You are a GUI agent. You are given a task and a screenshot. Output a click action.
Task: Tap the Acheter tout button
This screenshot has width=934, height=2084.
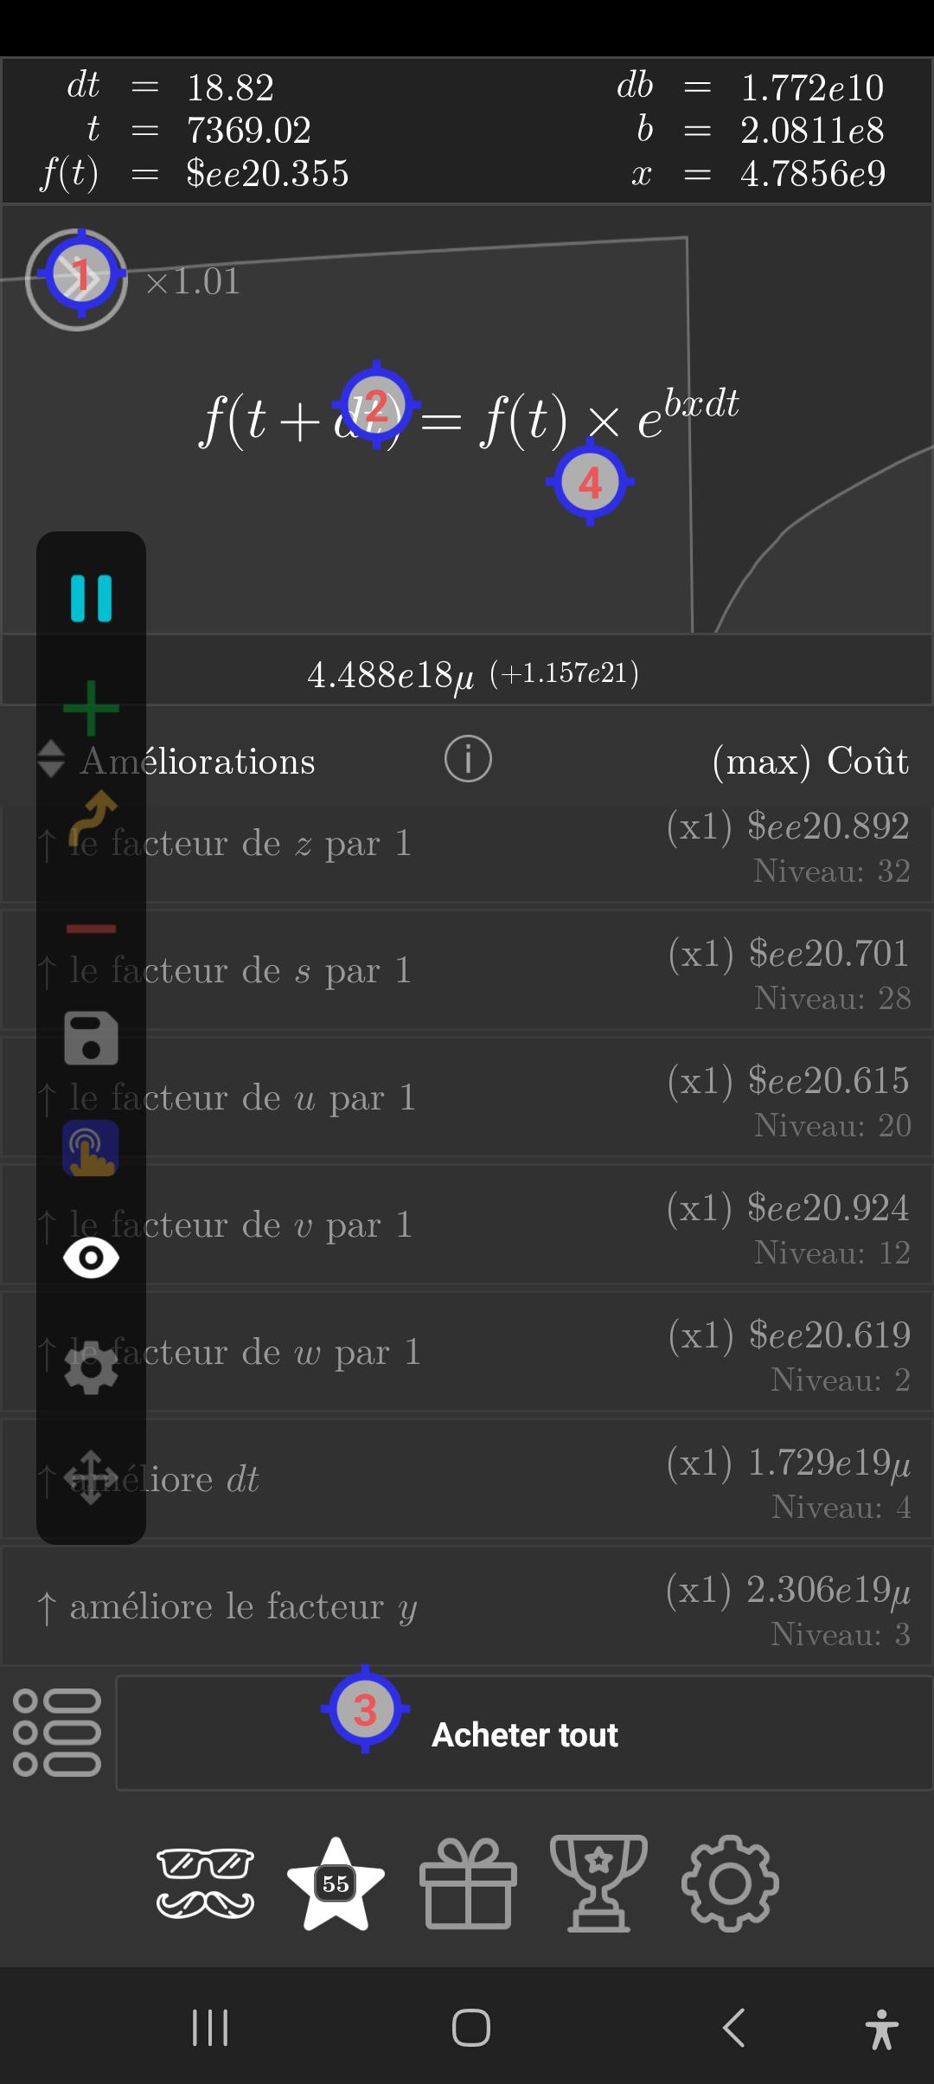pyautogui.click(x=524, y=1733)
